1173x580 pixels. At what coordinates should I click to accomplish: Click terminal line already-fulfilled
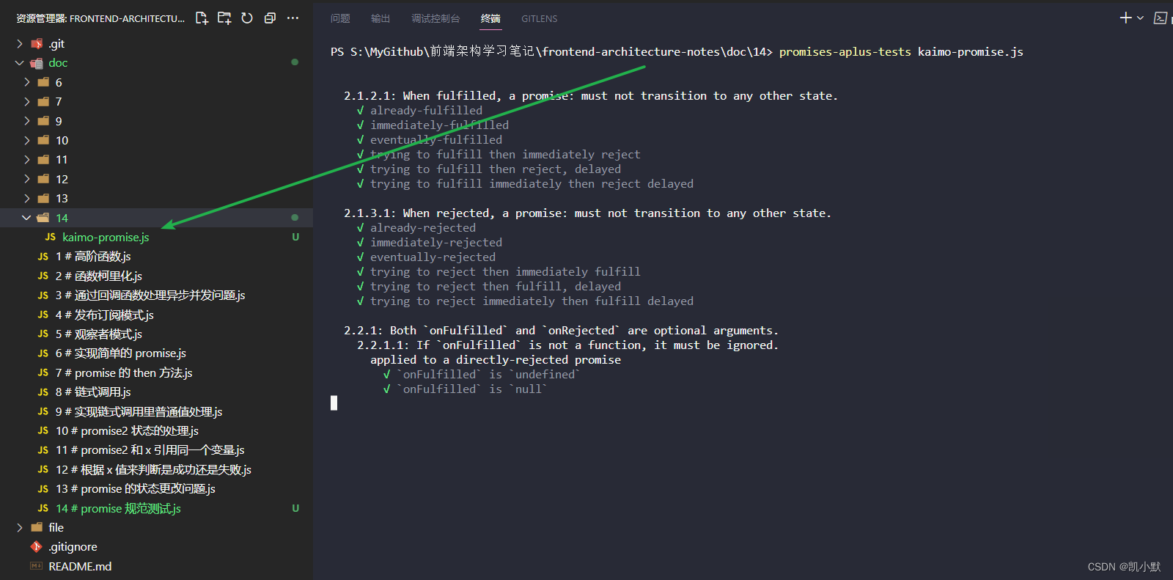pyautogui.click(x=426, y=111)
